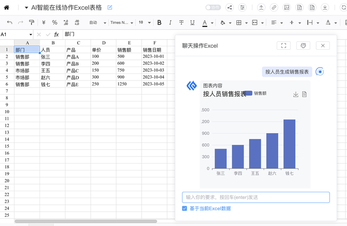
Task: Click the download arrow icon in header
Action: pyautogui.click(x=325, y=8)
